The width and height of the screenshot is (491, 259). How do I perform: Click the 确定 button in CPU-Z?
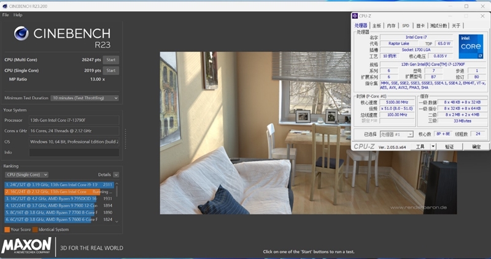pos(476,146)
